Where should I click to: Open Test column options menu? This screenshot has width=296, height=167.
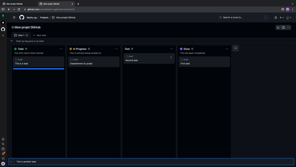(172, 49)
